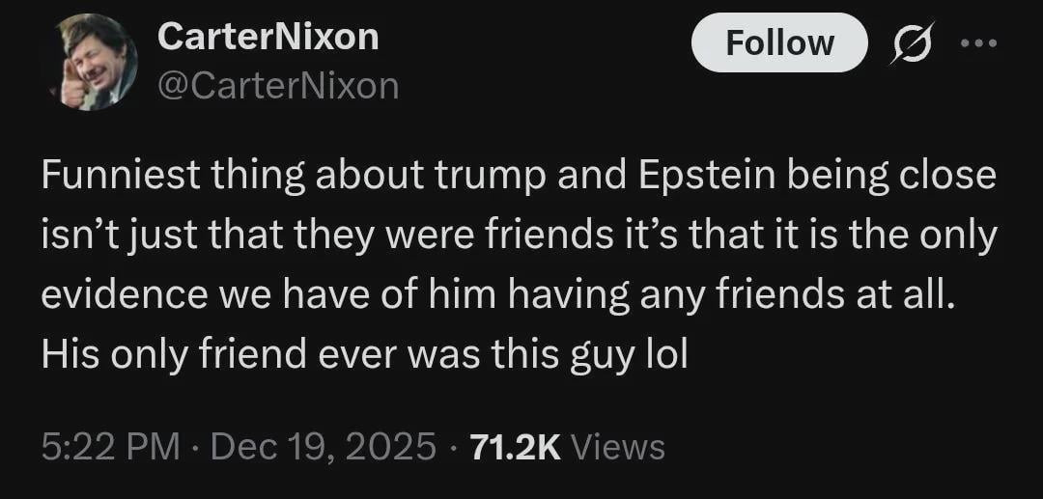The height and width of the screenshot is (499, 1043).
Task: Click the 5:22 PM timestamp
Action: (110, 447)
